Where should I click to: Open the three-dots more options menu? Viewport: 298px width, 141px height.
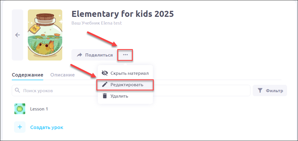click(125, 55)
